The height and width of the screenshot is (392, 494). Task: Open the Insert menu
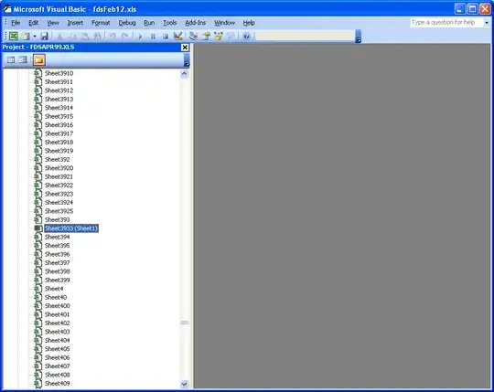(75, 23)
